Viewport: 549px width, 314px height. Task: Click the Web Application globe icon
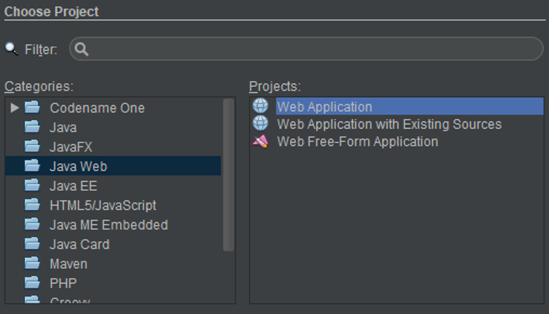coord(260,106)
